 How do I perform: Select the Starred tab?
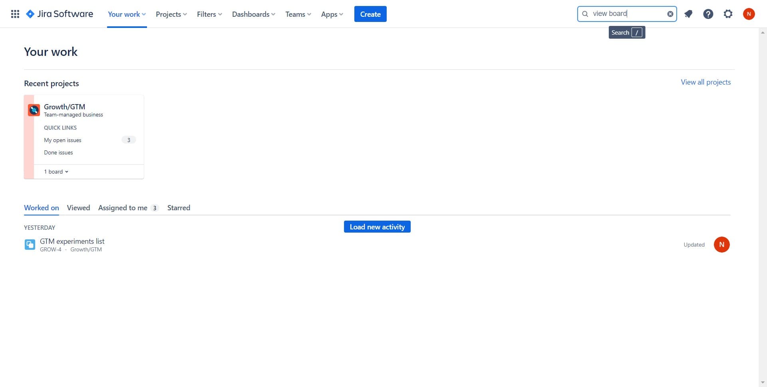pos(179,207)
